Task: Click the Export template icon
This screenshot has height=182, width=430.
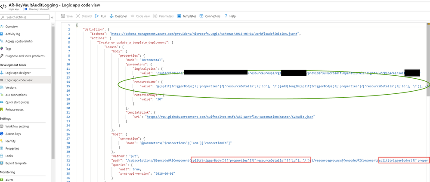Action: pyautogui.click(x=2, y=163)
